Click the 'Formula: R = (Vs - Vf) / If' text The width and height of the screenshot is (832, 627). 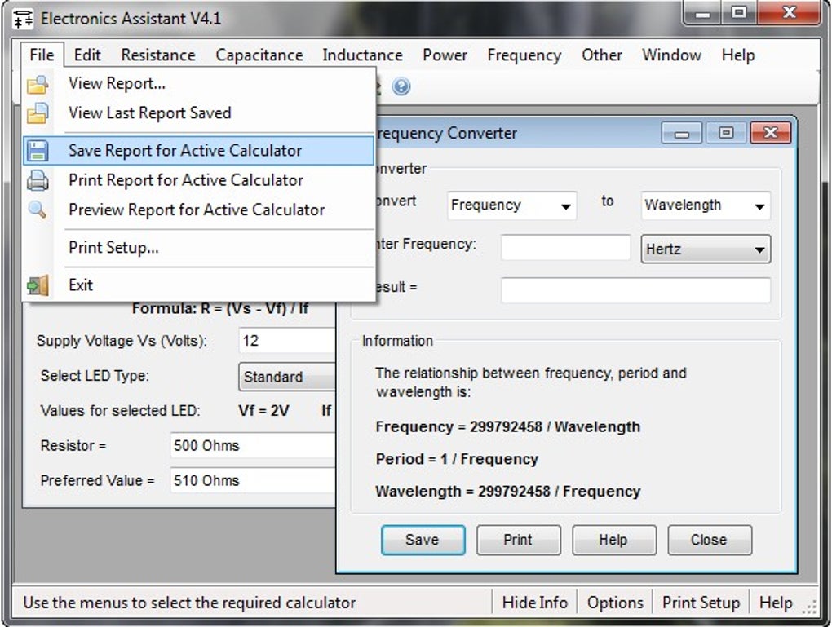click(x=219, y=308)
